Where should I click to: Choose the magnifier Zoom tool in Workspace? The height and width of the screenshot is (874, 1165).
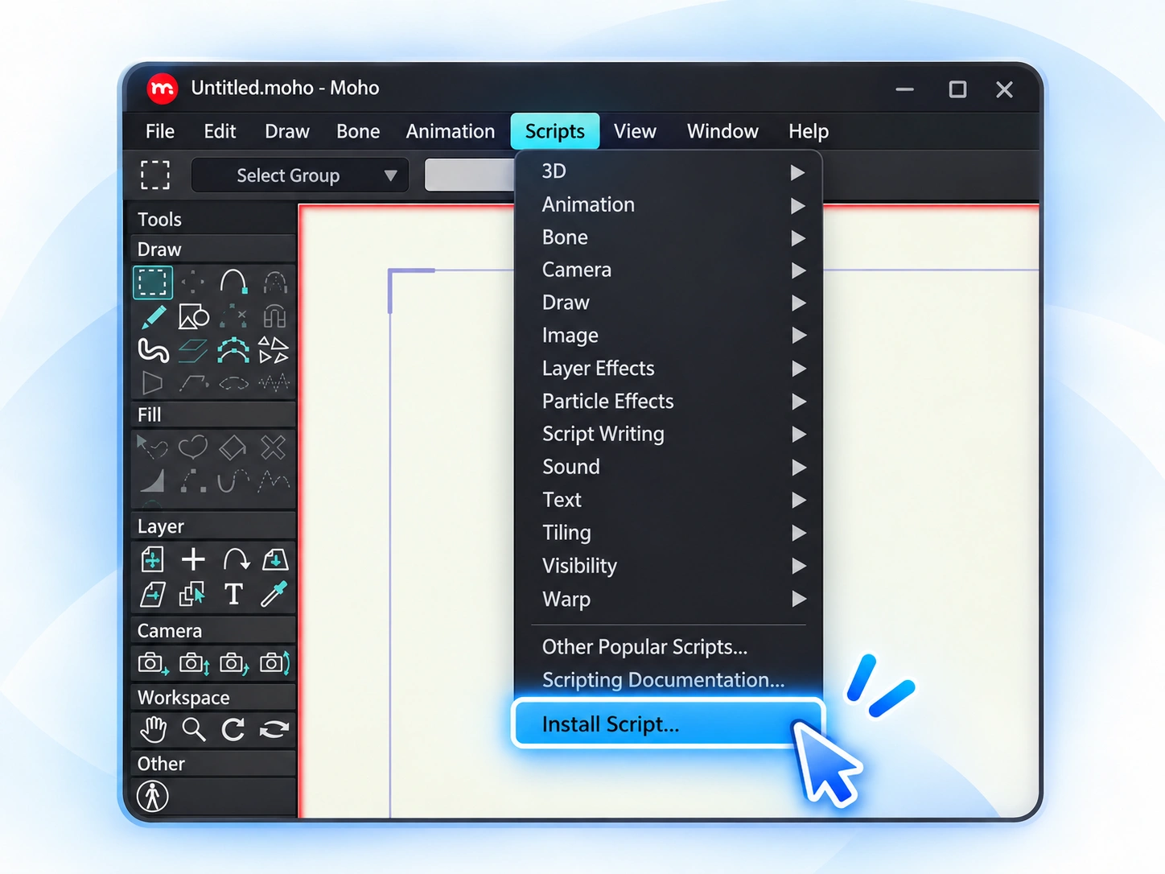coord(193,729)
